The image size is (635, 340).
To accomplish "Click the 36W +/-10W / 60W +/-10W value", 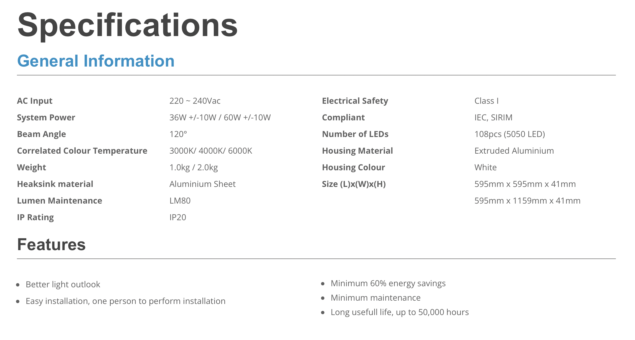I will coord(220,118).
